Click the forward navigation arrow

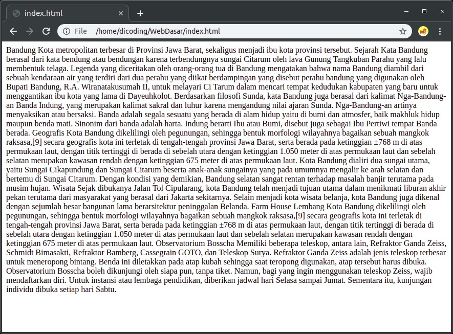click(x=30, y=31)
